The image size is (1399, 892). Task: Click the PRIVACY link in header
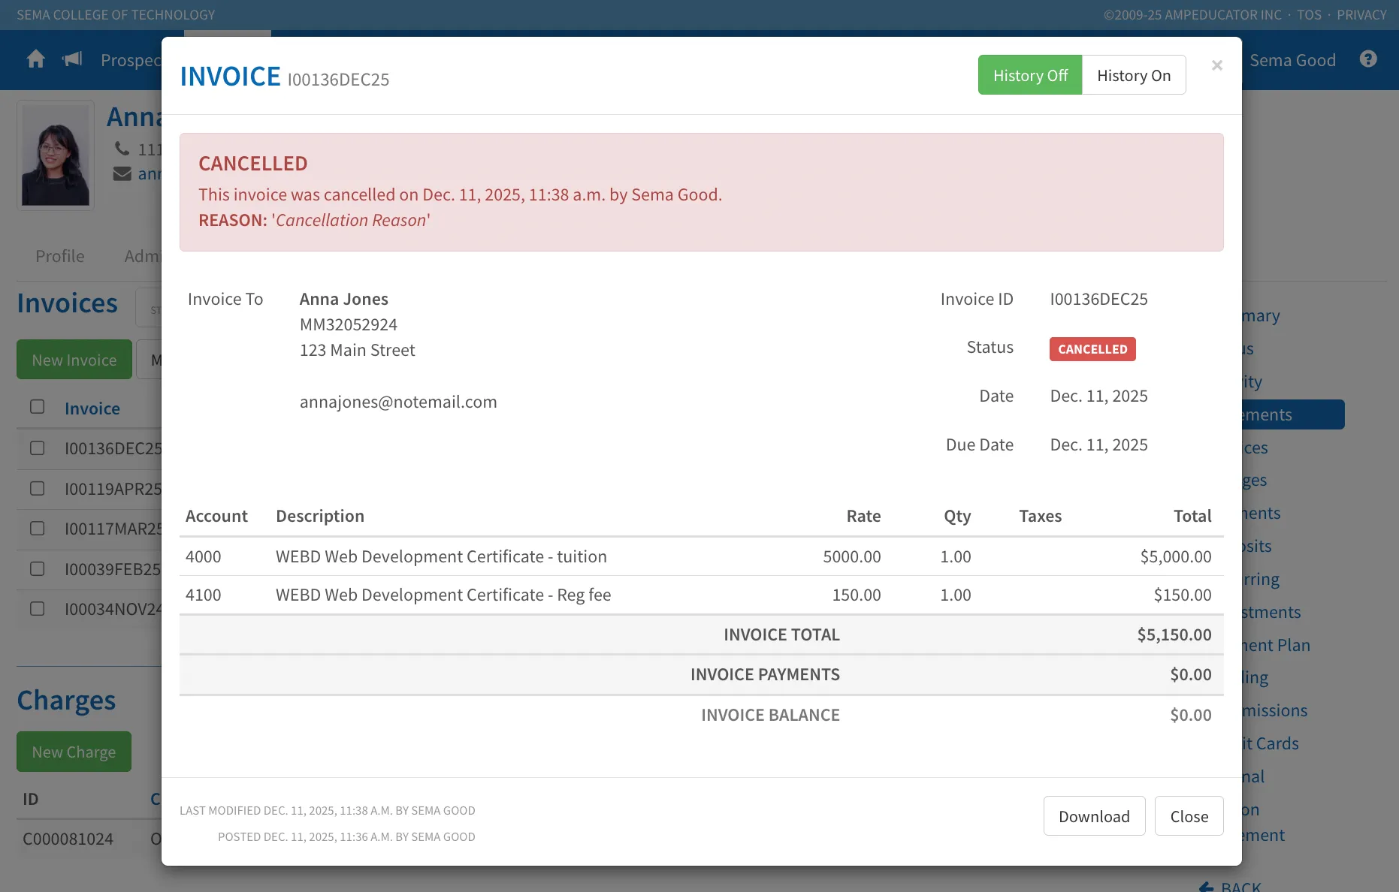coord(1361,15)
